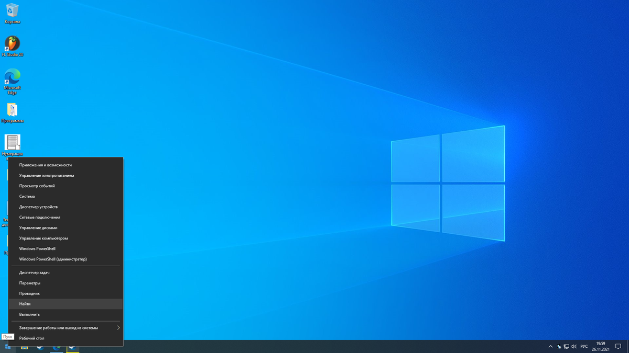The height and width of the screenshot is (353, 629).
Task: Click the Windows Start button
Action: point(7,347)
